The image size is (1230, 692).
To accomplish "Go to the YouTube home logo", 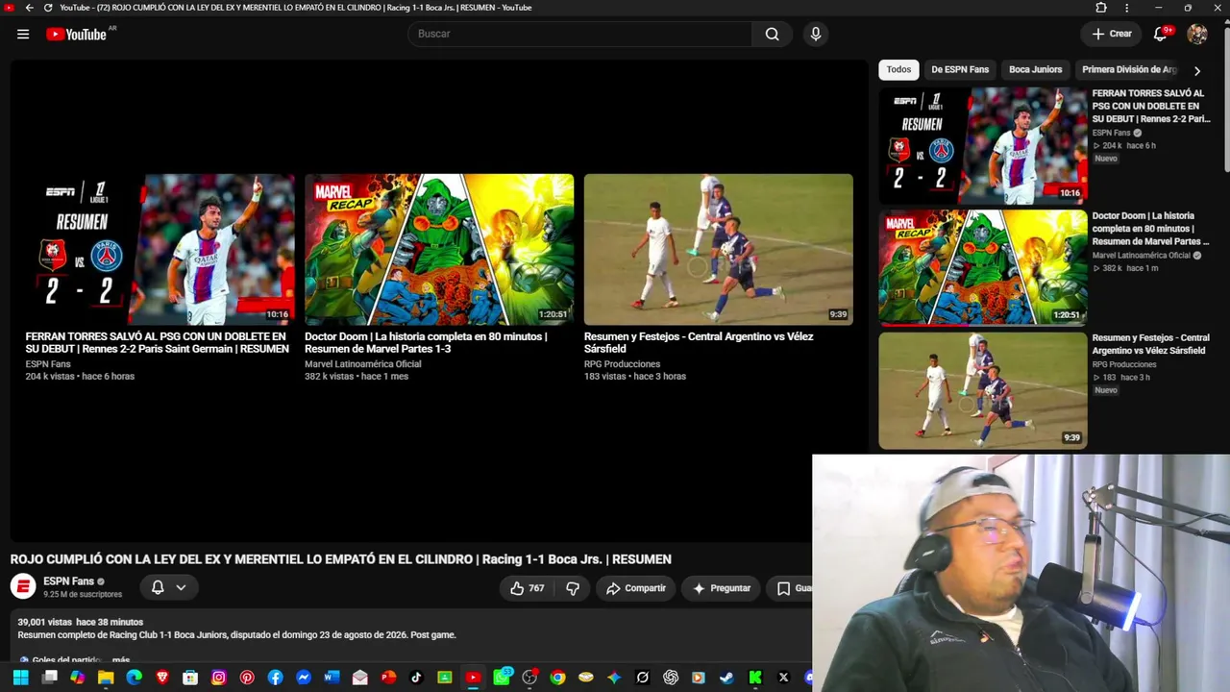I will pyautogui.click(x=76, y=35).
